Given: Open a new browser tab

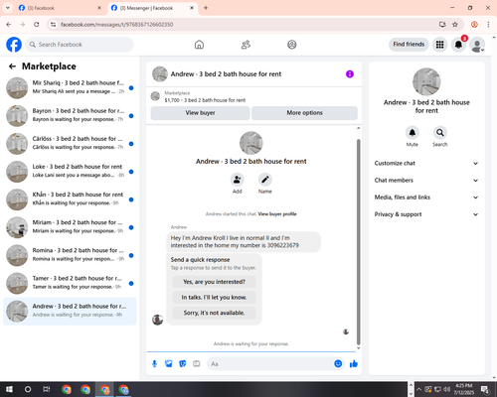Looking at the screenshot, I should click(206, 8).
